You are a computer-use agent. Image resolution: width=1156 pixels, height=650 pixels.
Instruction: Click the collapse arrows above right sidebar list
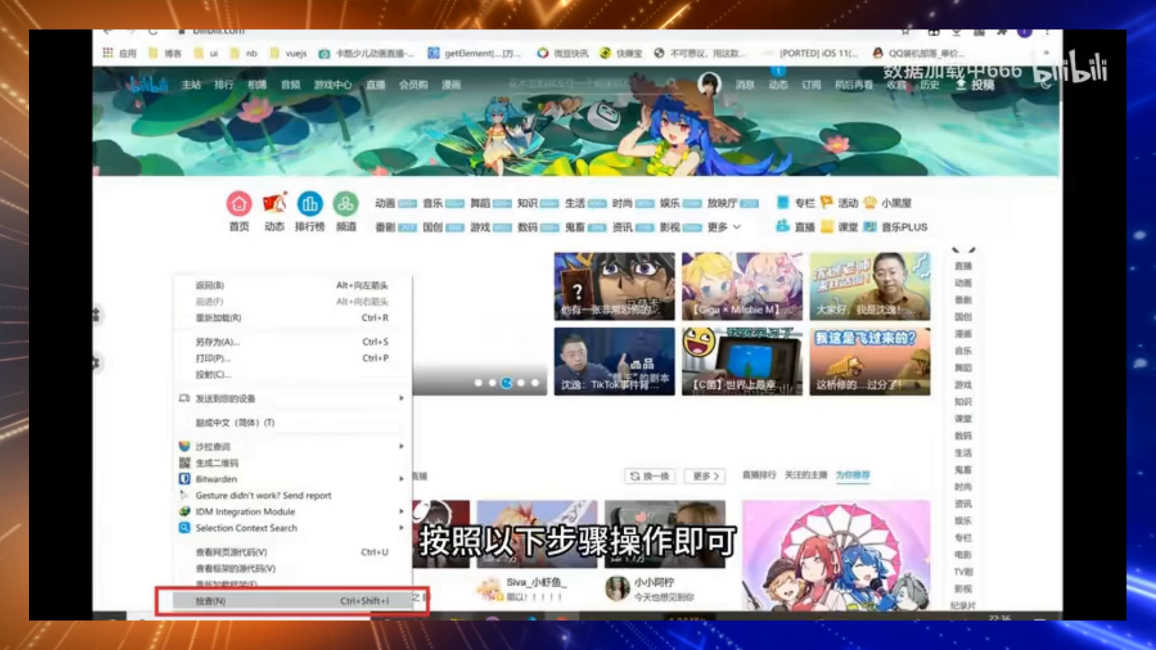[963, 250]
